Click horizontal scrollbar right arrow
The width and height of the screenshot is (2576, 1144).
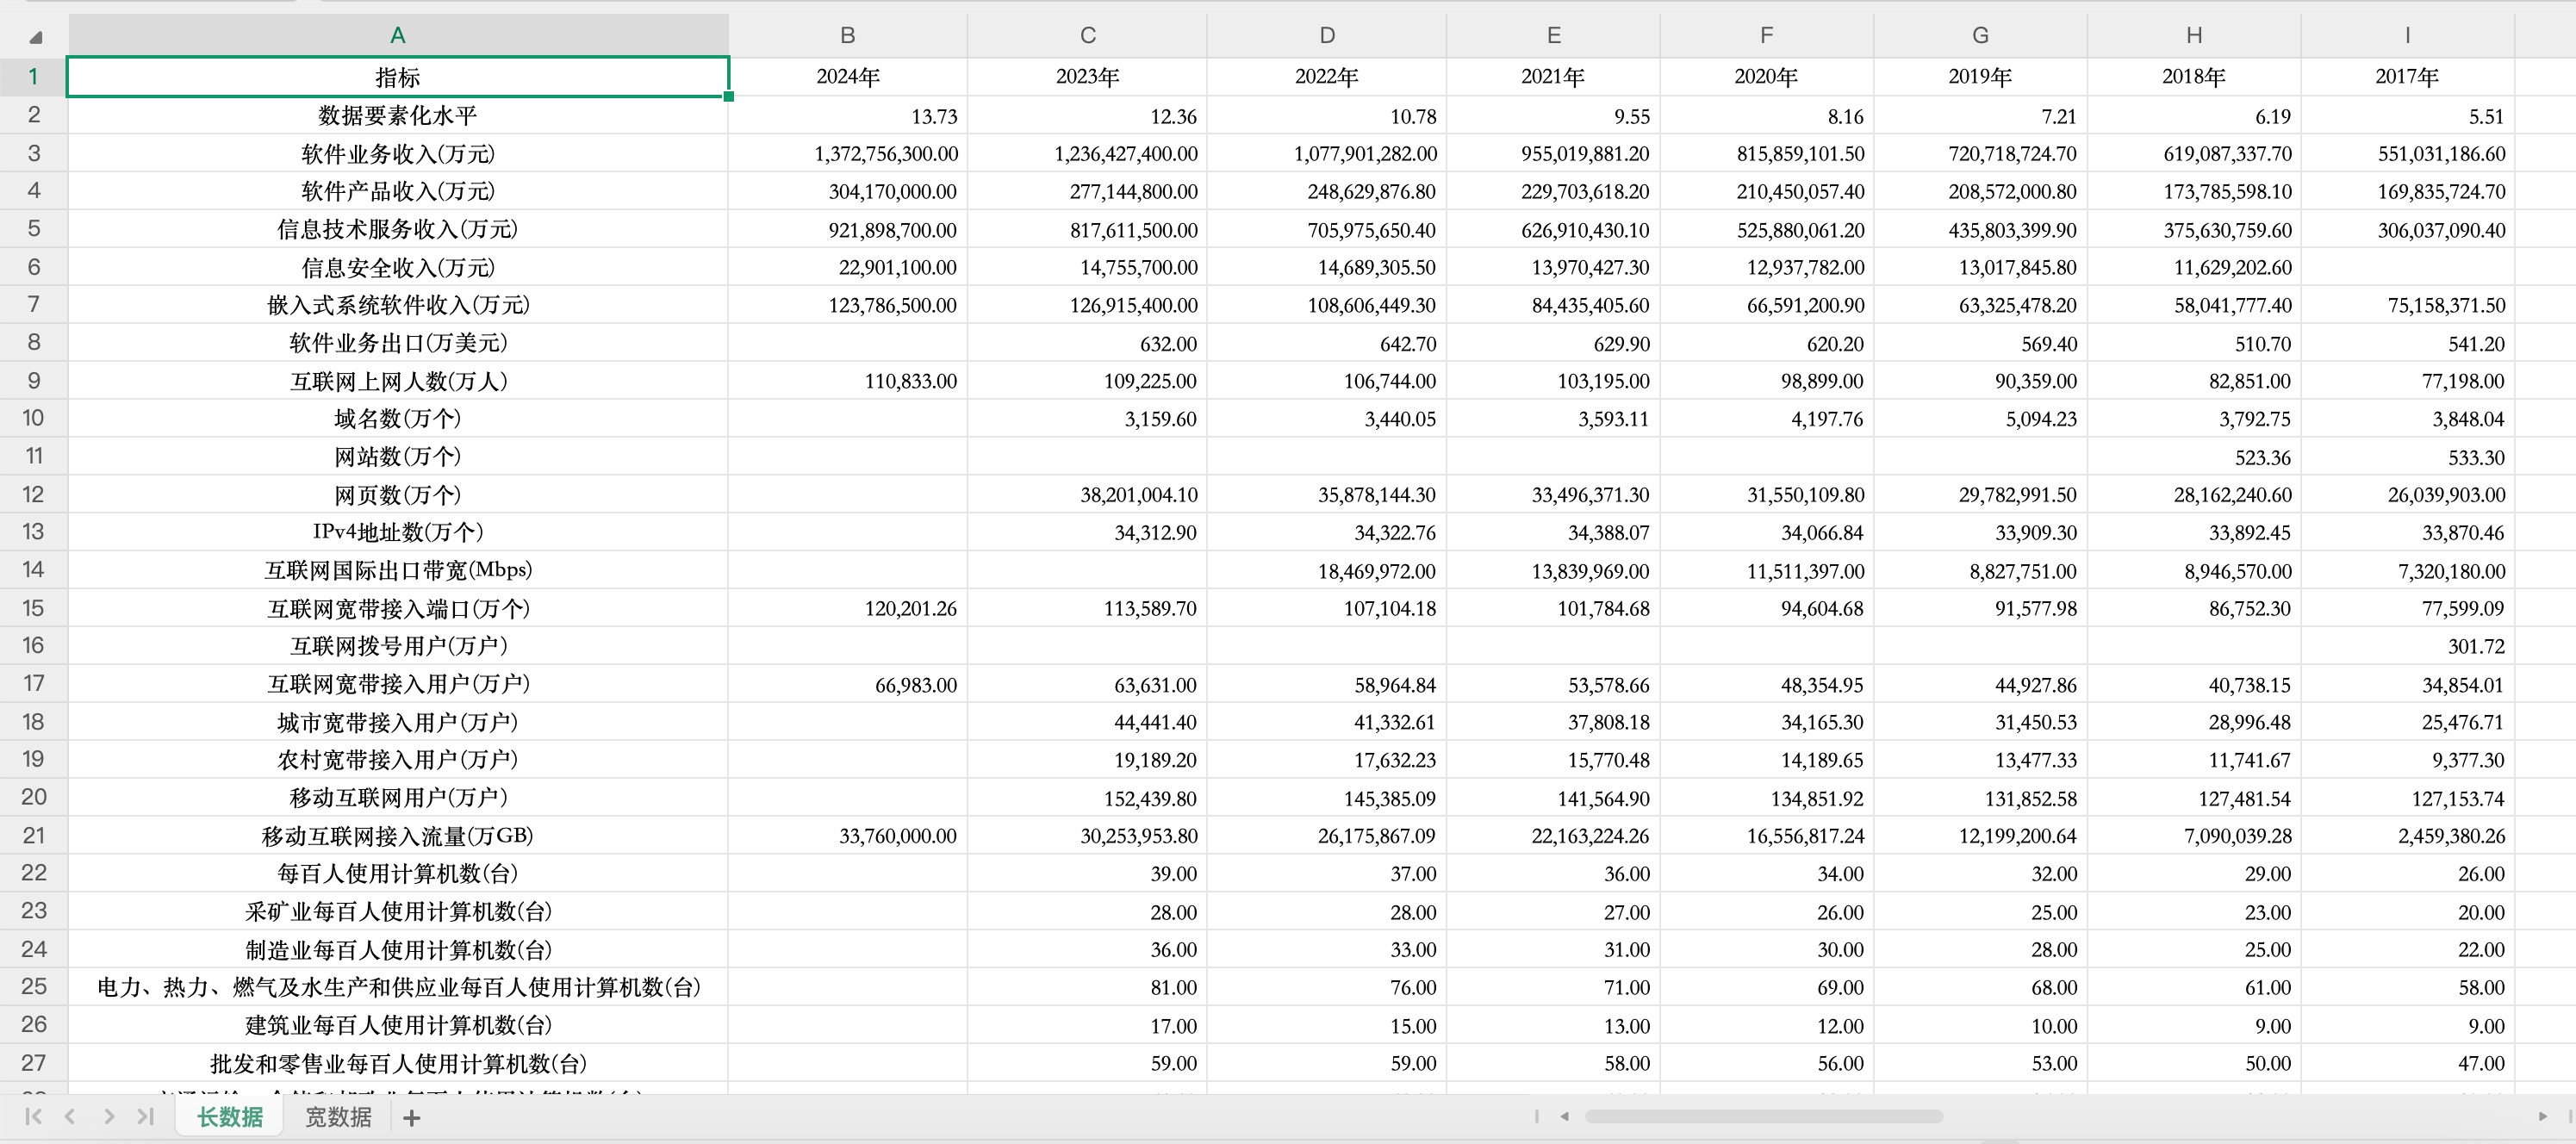coord(2542,1116)
